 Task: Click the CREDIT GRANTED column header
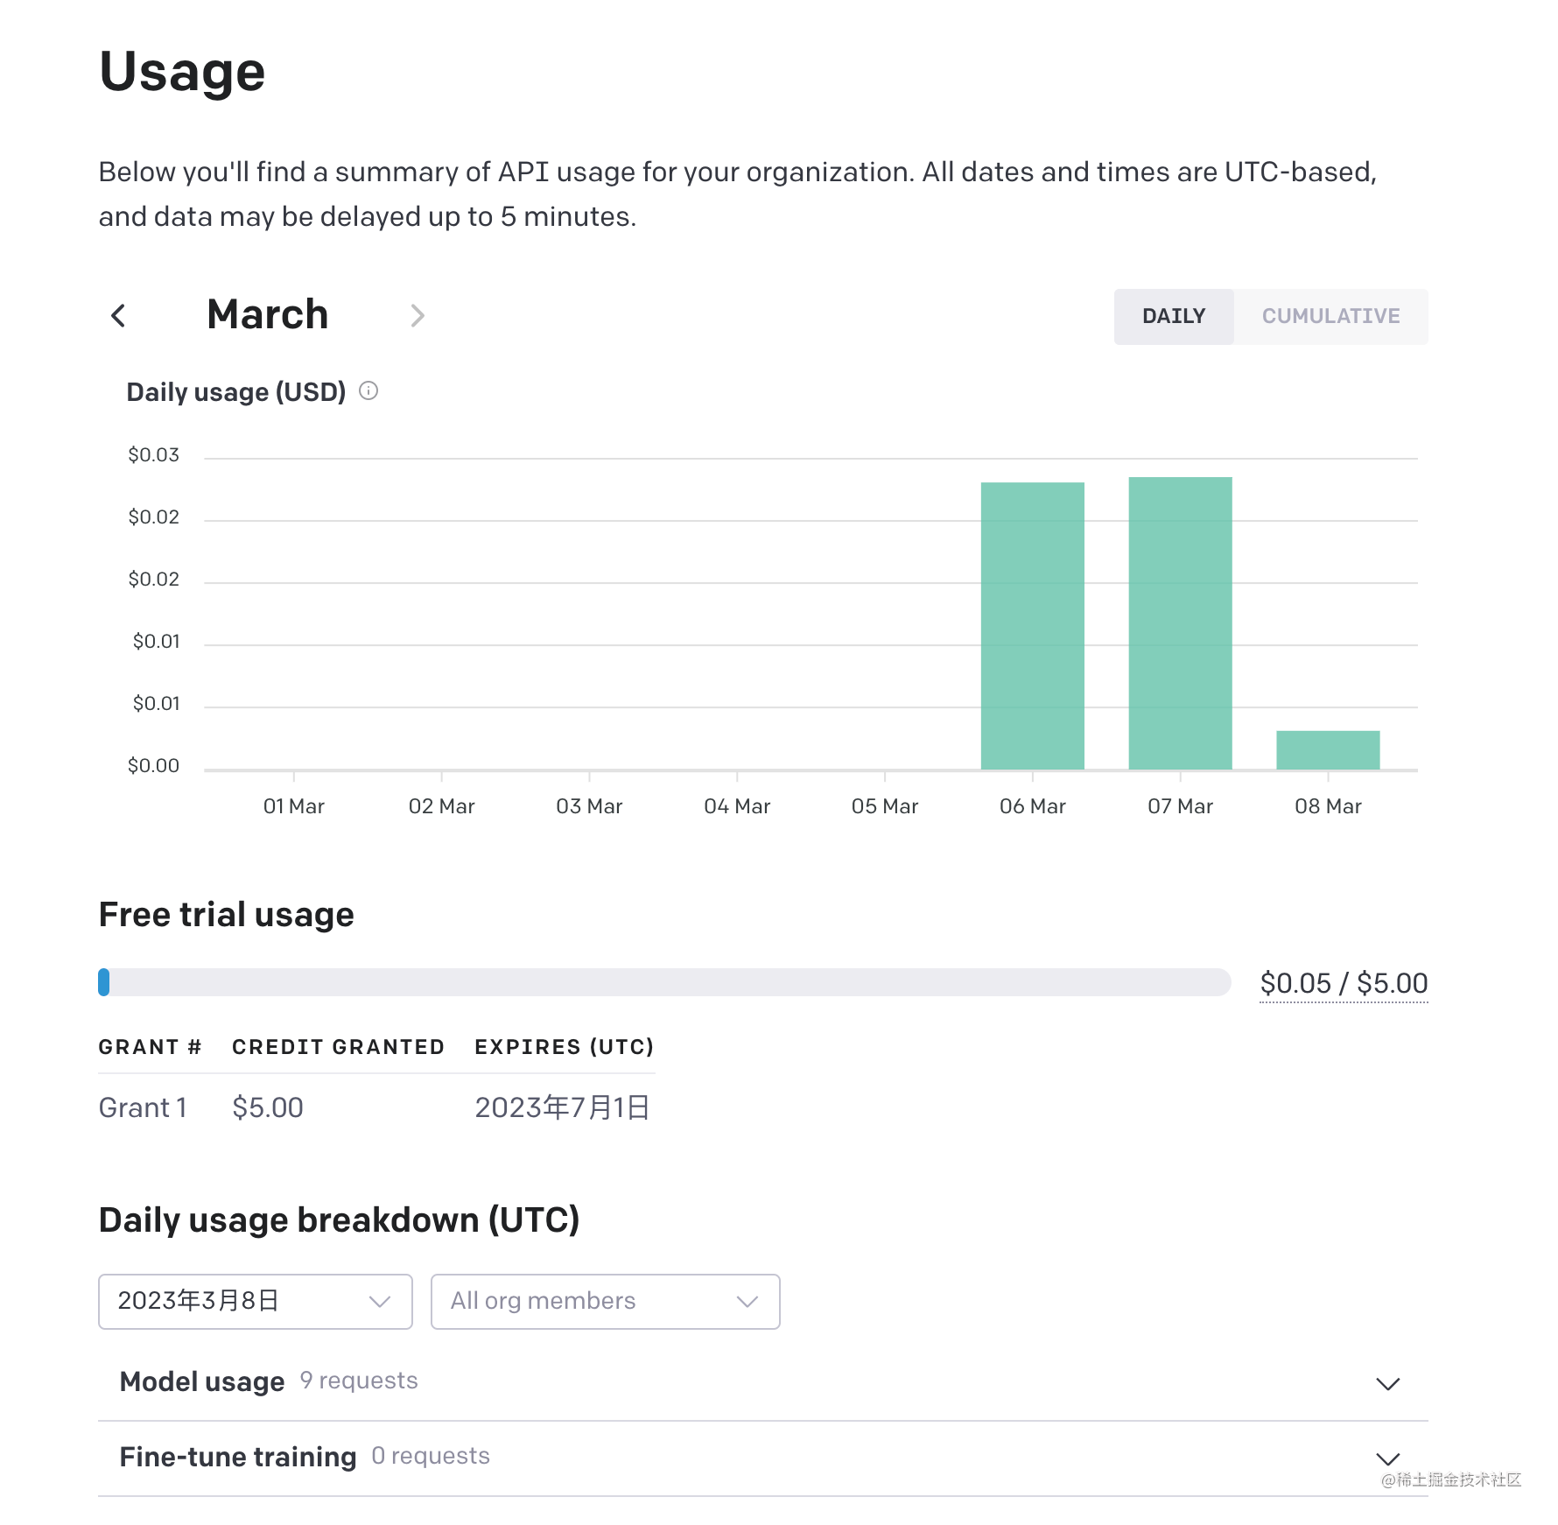(338, 1047)
